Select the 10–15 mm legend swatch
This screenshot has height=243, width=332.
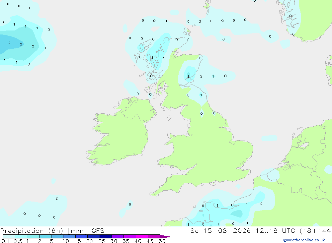(69, 236)
